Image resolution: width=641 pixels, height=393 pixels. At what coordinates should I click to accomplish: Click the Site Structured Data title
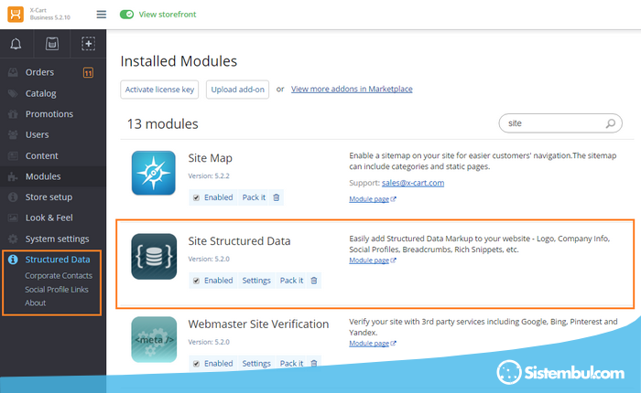pyautogui.click(x=239, y=241)
